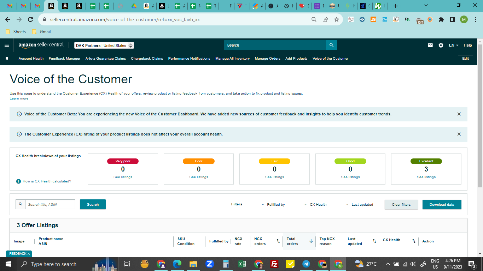
Task: Click the magnifier search button in header
Action: (331, 45)
